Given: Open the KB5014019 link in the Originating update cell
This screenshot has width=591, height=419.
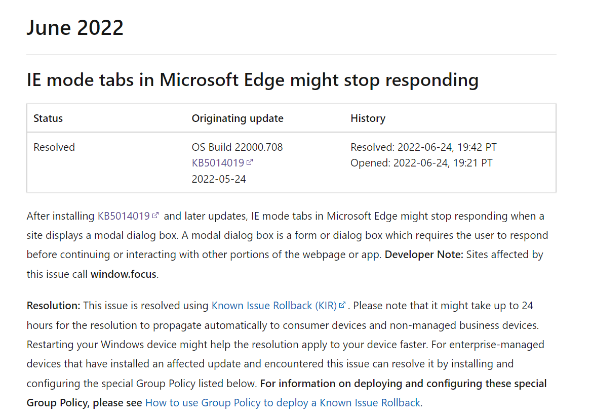Looking at the screenshot, I should [218, 163].
